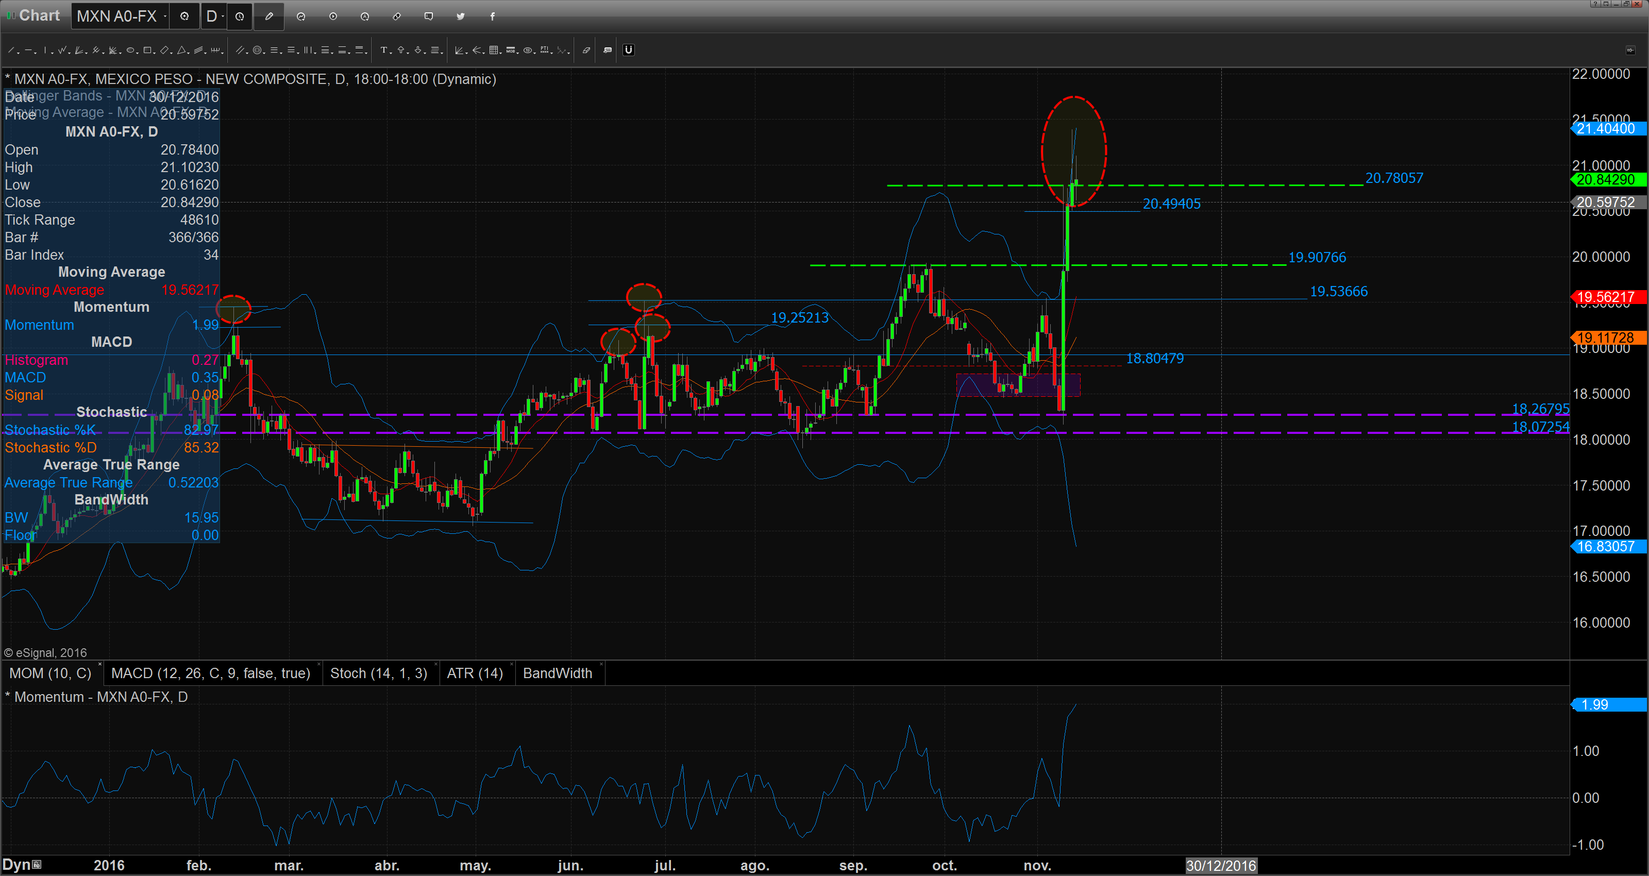Click the red 19.56217 moving average label
This screenshot has height=876, width=1649.
(x=1609, y=297)
